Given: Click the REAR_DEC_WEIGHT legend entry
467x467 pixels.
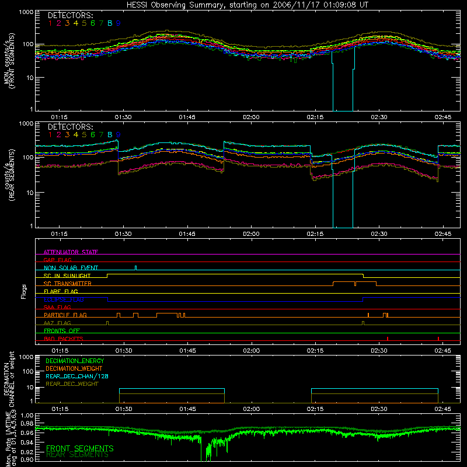Looking at the screenshot, I should click(72, 384).
